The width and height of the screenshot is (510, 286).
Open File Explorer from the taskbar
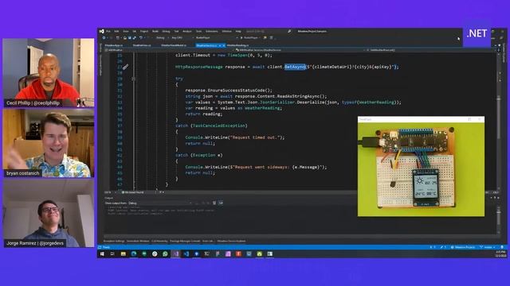(x=124, y=254)
